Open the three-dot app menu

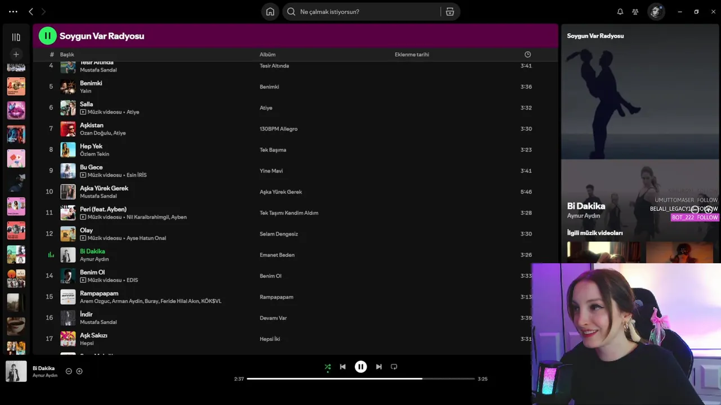coord(13,11)
